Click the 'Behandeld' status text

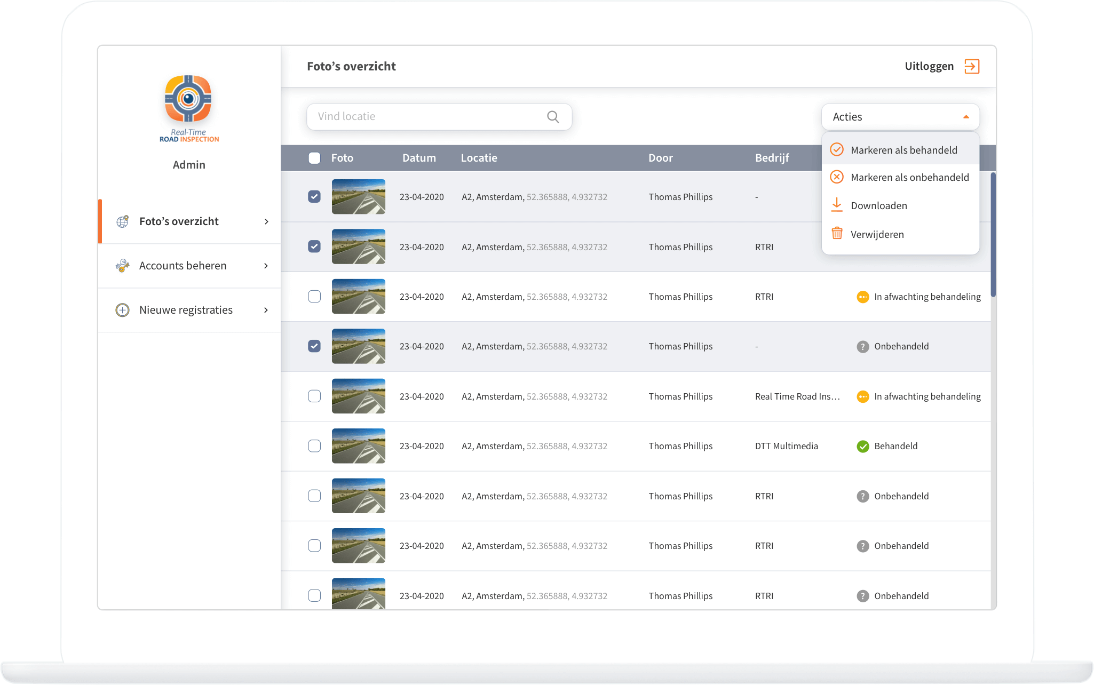pos(895,446)
